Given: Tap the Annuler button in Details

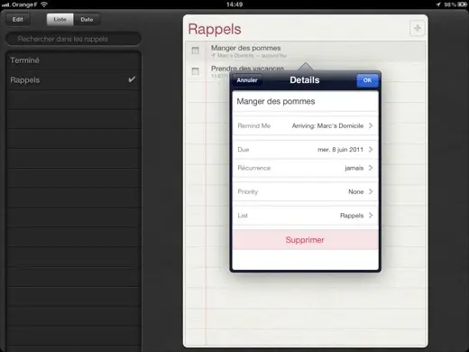Looking at the screenshot, I should [x=247, y=80].
